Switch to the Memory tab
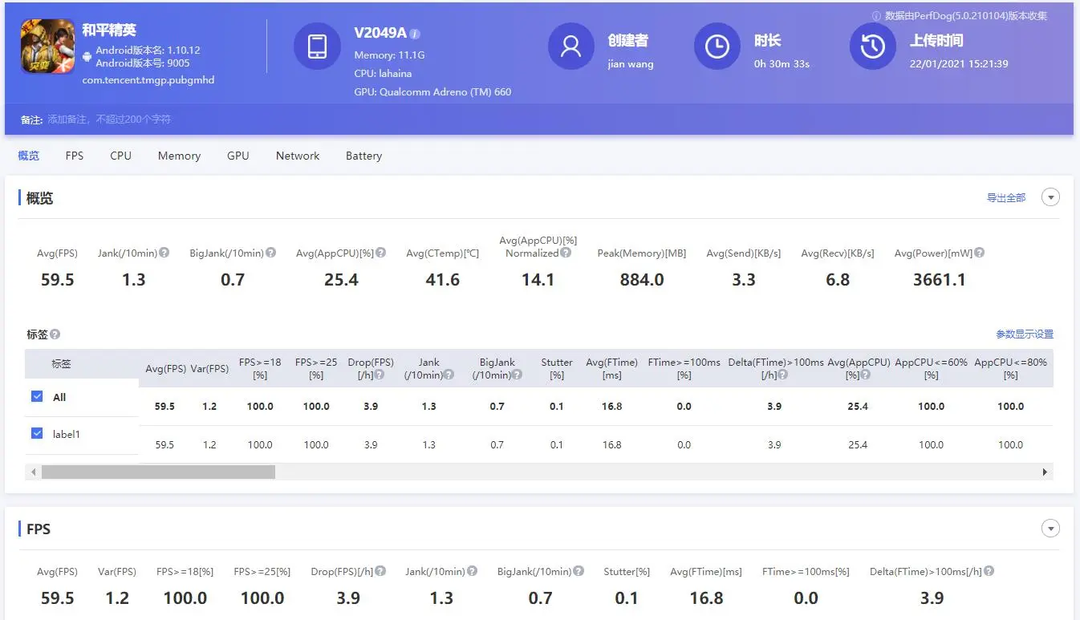This screenshot has height=620, width=1080. [179, 156]
